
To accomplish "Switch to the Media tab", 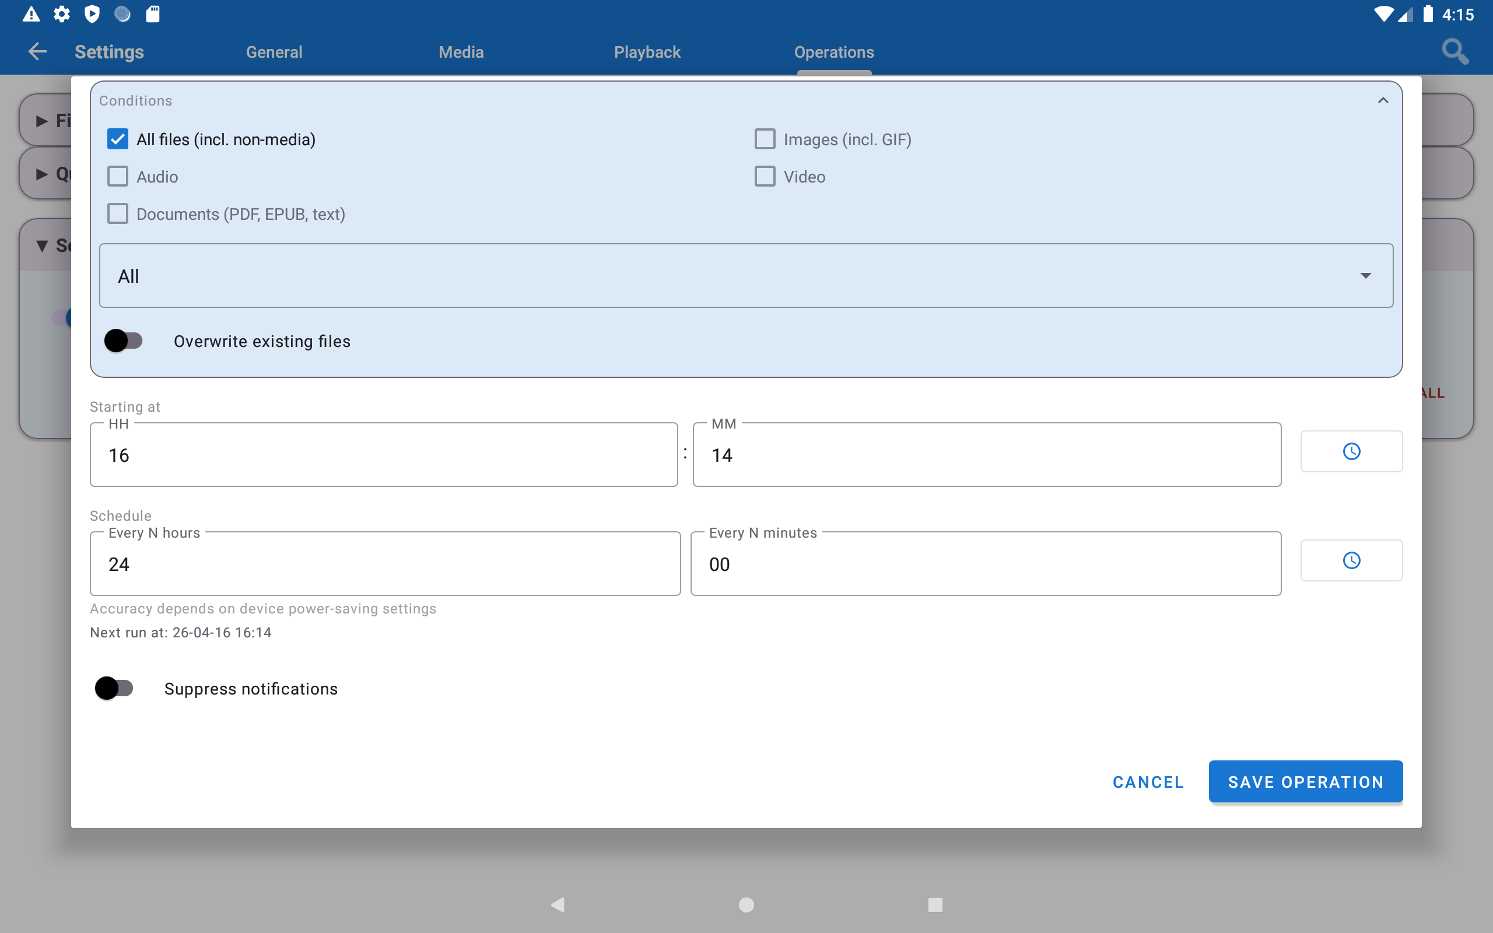I will 461,52.
